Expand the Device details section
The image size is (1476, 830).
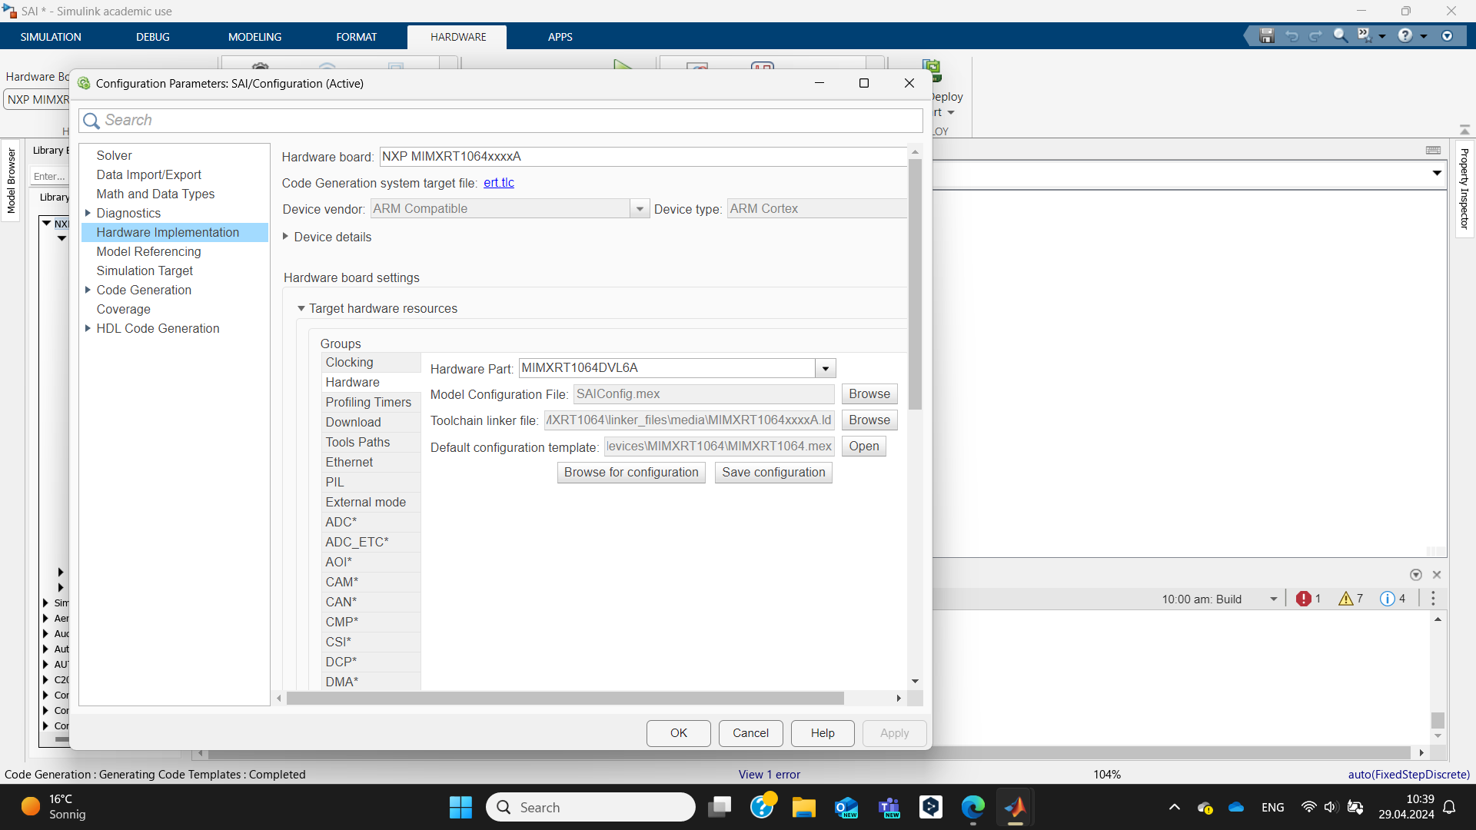click(286, 237)
